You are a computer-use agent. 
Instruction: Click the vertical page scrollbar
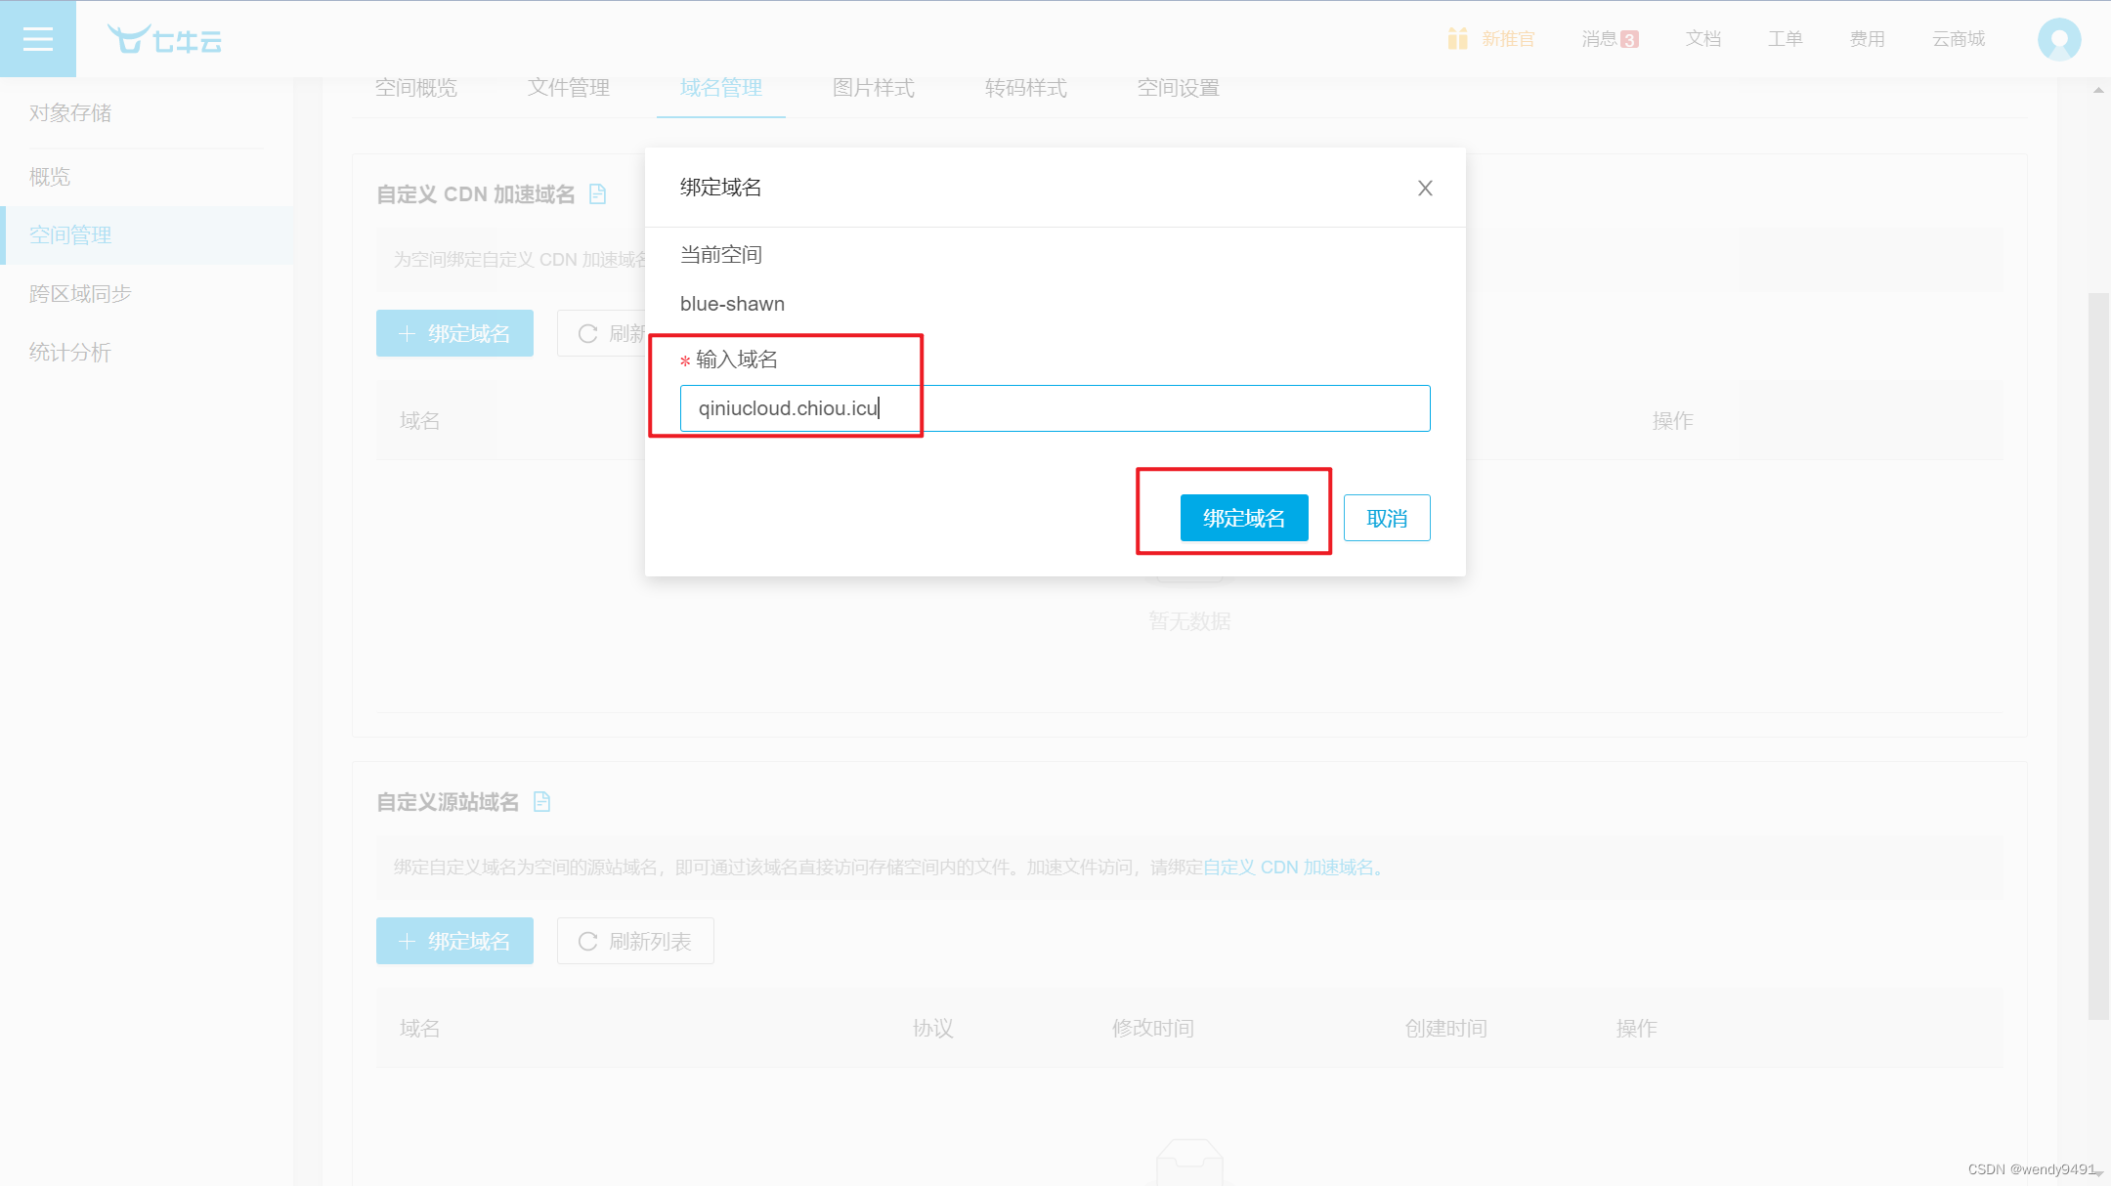[x=2097, y=655]
